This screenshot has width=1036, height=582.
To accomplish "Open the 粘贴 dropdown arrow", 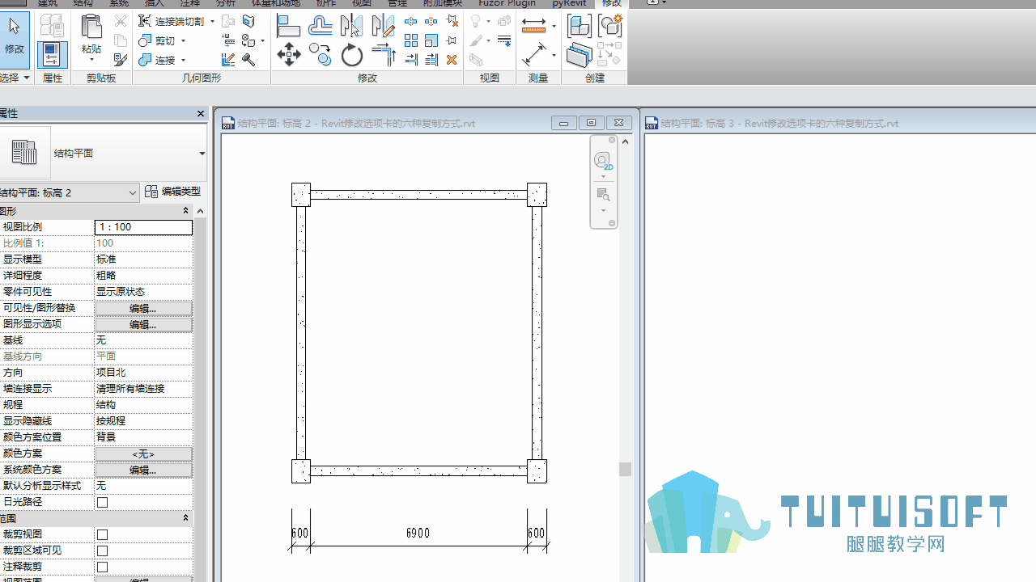I will [91, 60].
